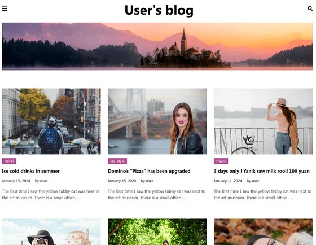Open the autumn leaves woman thumbnail

tap(263, 232)
